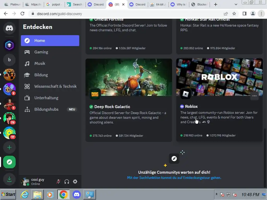Open the Official Fortnite server description

click(x=128, y=28)
